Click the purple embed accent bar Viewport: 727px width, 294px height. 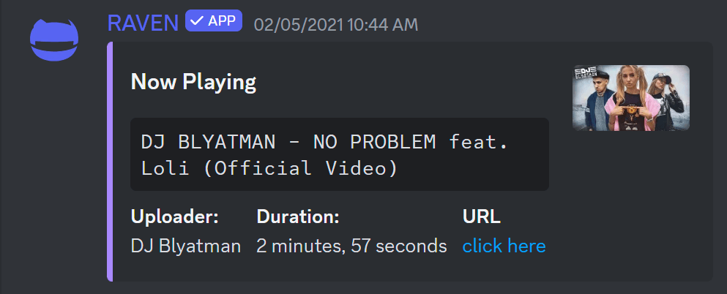coord(110,161)
